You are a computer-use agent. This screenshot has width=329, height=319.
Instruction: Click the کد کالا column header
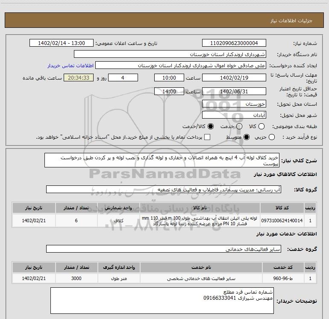[282, 208]
